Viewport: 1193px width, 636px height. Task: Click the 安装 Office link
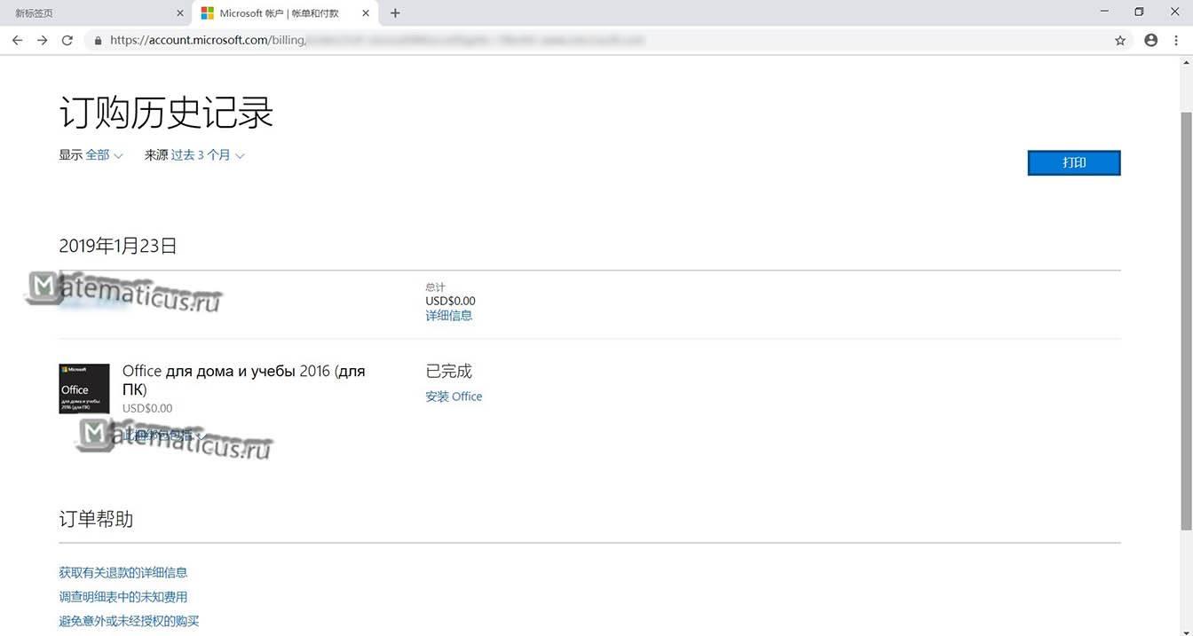tap(454, 397)
